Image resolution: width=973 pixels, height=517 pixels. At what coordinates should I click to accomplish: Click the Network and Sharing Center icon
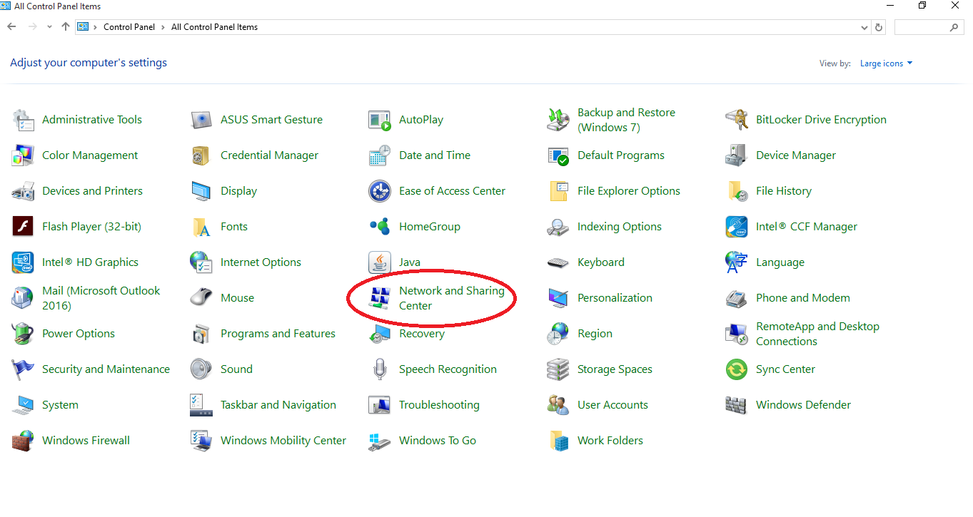(380, 298)
